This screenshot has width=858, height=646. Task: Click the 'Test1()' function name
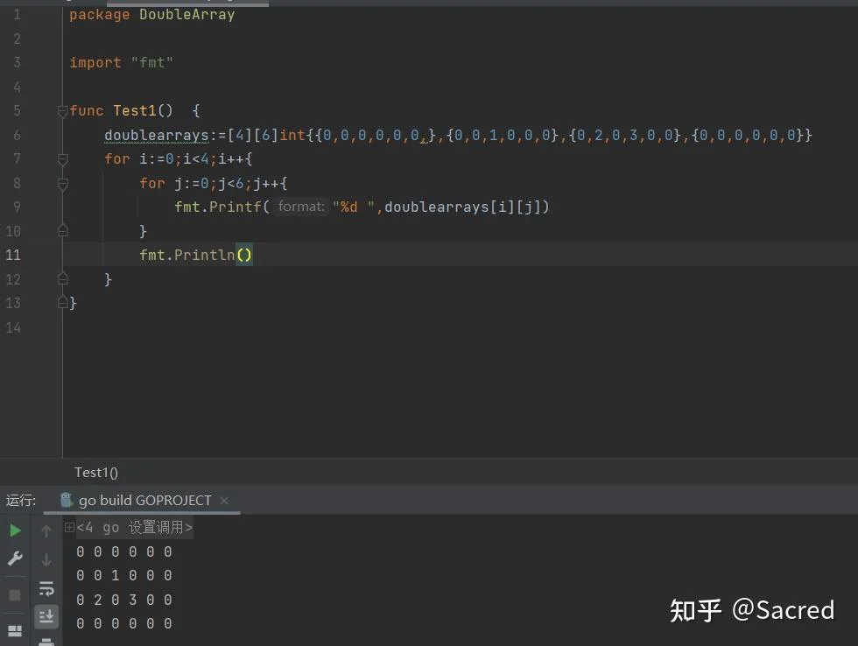click(x=143, y=110)
